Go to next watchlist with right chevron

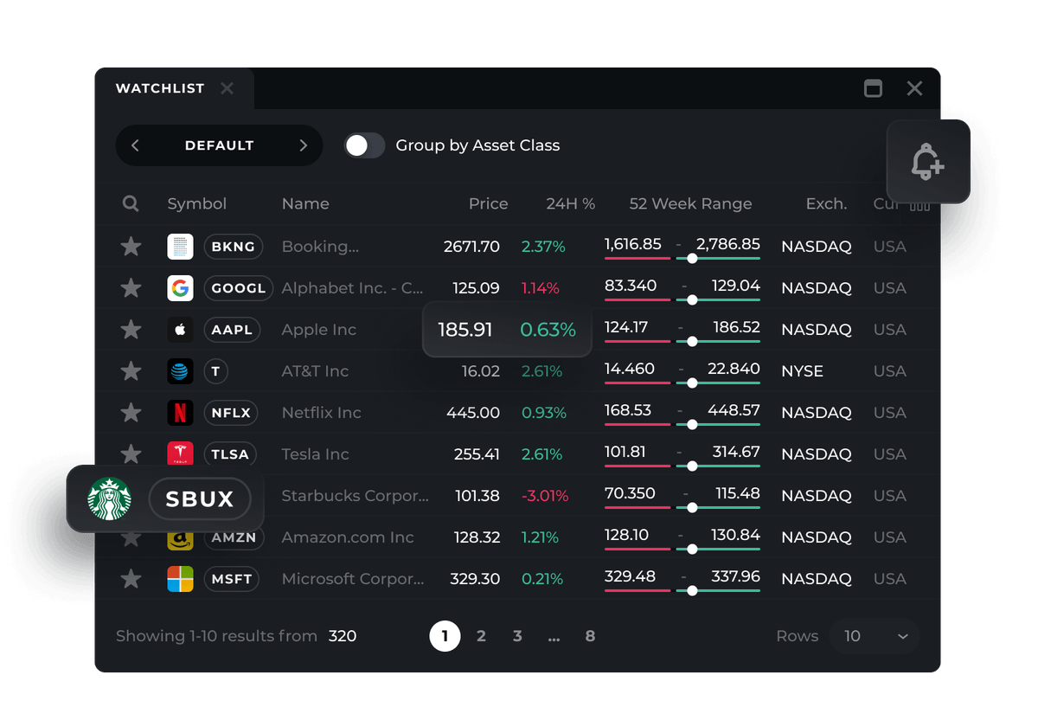click(303, 145)
